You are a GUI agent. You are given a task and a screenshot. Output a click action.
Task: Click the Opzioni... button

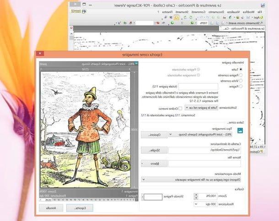[154, 135]
